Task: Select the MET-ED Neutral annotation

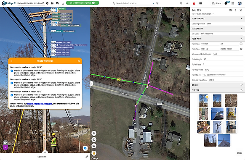Action: point(63,31)
